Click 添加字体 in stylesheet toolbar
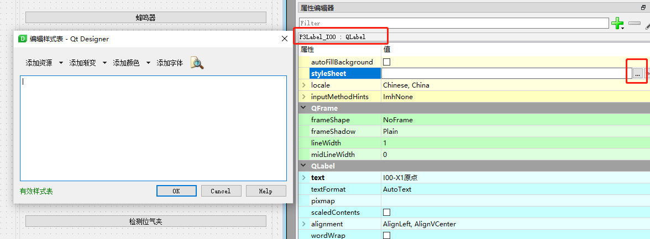The image size is (650, 239). pos(170,63)
